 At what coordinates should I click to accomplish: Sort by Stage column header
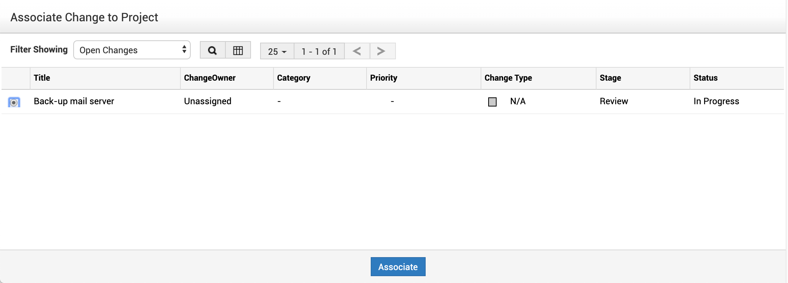coord(610,78)
